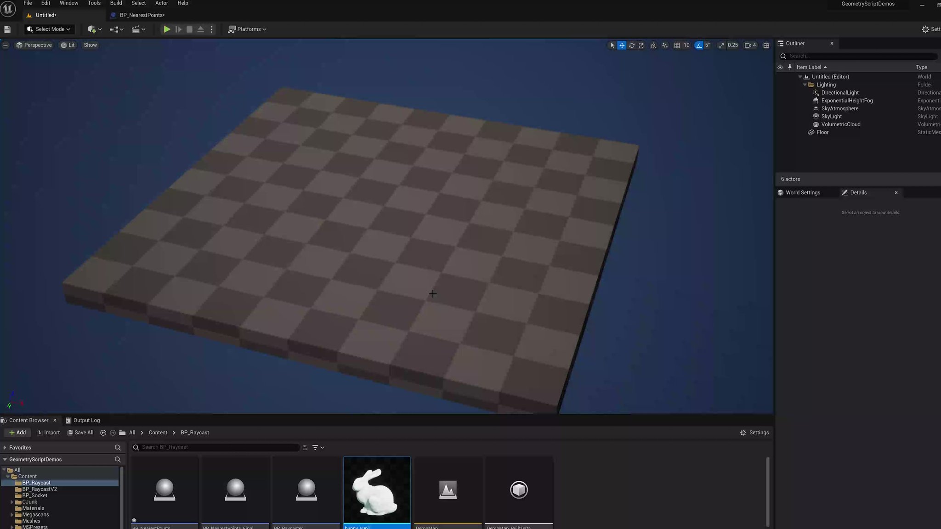Screen dimensions: 941x529
Task: Toggle grid snapping in the viewport
Action: pyautogui.click(x=677, y=45)
